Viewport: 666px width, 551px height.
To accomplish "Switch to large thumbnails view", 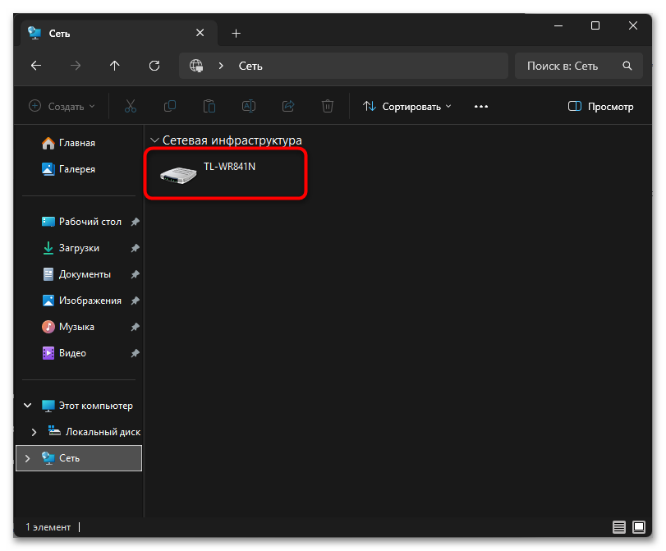I will coord(639,526).
